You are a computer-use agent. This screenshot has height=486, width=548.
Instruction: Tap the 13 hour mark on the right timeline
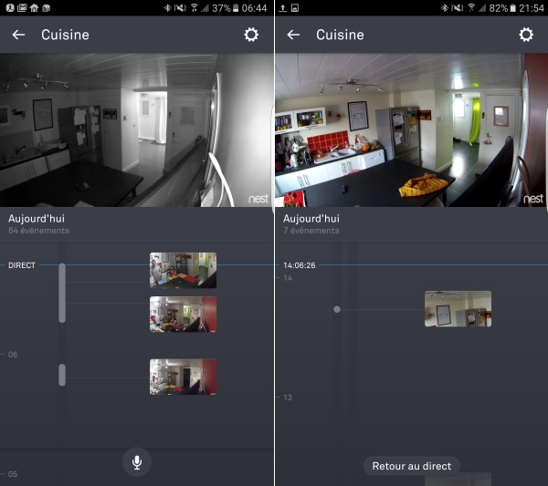(x=288, y=398)
